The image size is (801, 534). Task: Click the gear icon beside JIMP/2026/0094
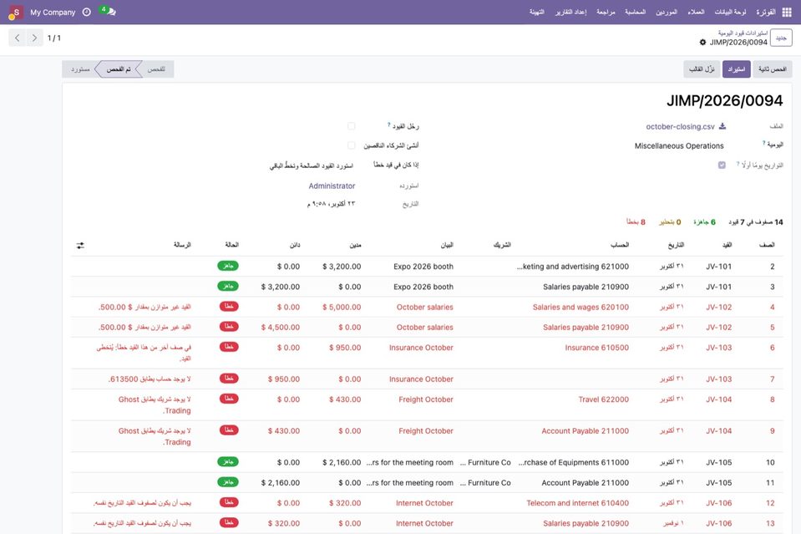pos(703,43)
